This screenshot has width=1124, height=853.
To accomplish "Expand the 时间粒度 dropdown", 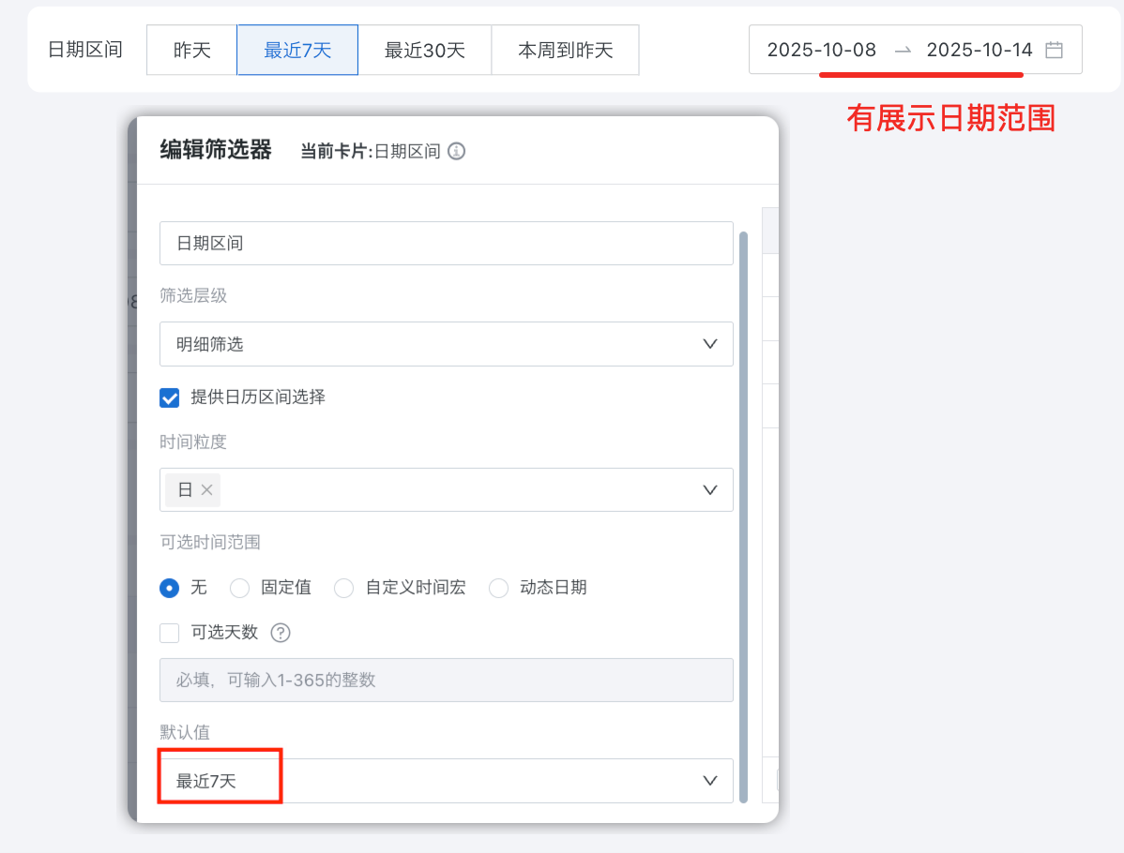I will pos(709,490).
